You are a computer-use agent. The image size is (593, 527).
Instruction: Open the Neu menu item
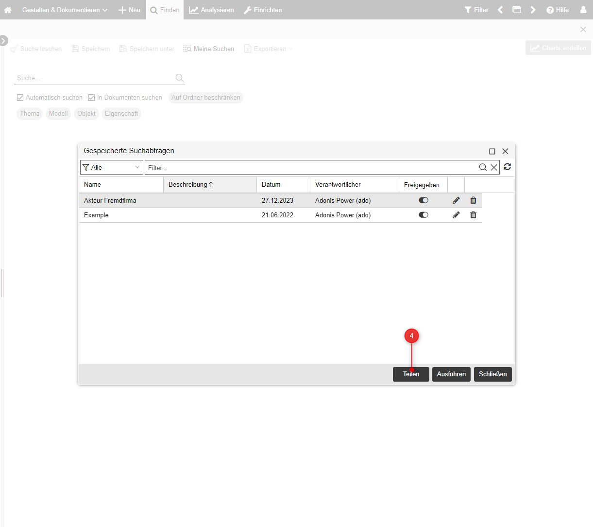coord(129,10)
